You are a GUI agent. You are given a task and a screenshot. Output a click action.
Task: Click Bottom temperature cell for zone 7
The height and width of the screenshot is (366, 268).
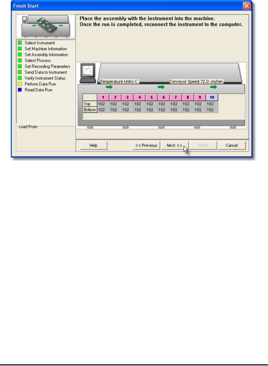pyautogui.click(x=176, y=110)
